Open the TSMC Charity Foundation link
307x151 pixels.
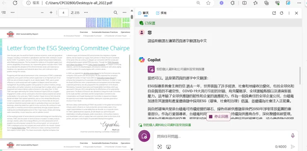click(x=97, y=64)
